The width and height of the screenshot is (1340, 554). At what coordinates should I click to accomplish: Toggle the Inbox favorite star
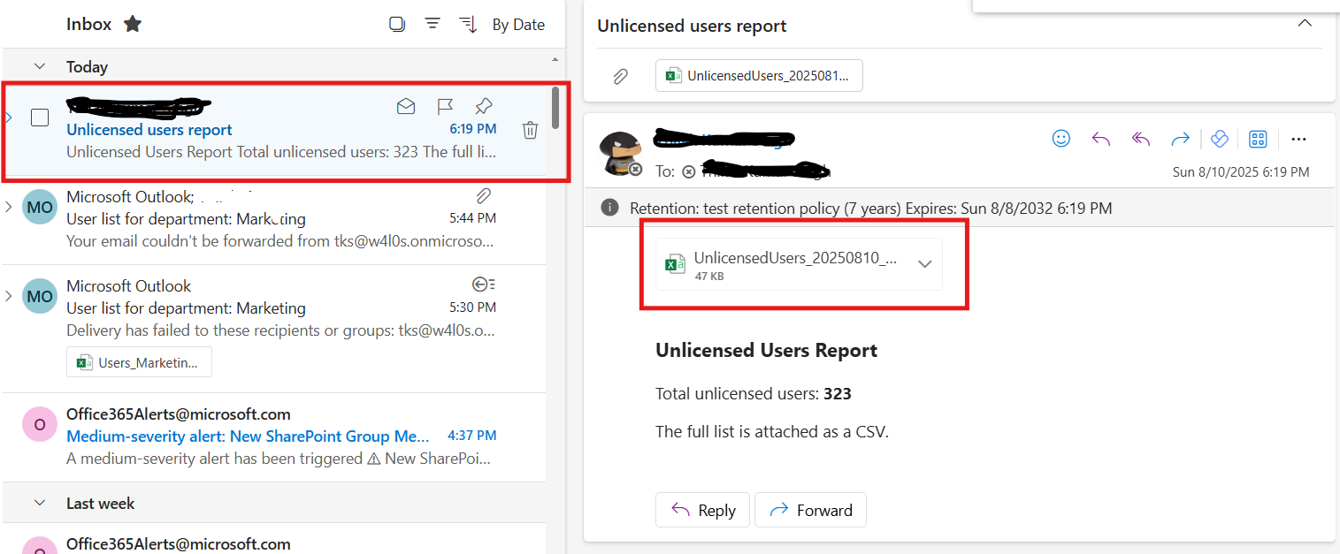[133, 24]
